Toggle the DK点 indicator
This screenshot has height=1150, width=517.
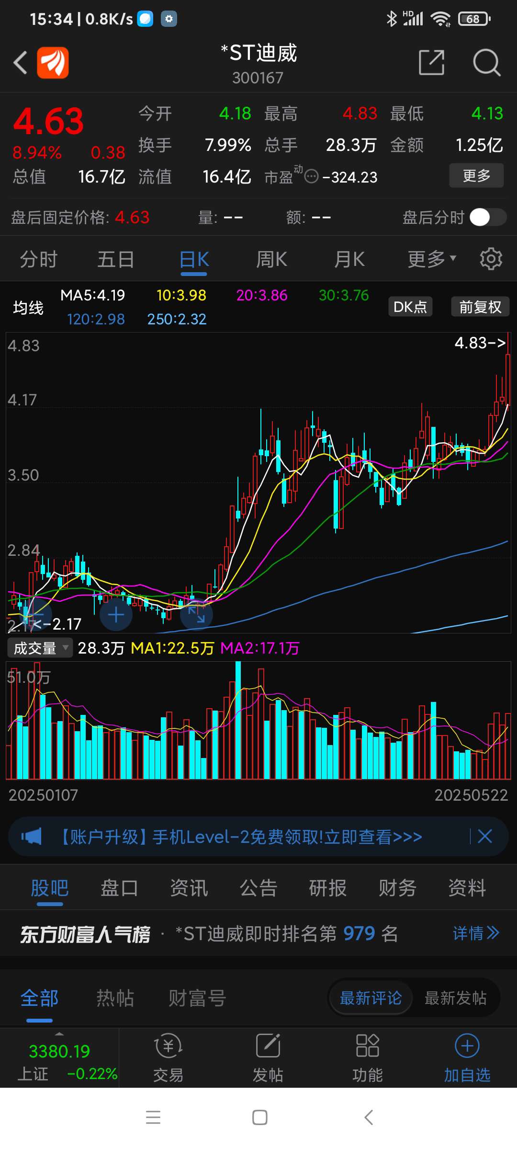(x=410, y=307)
